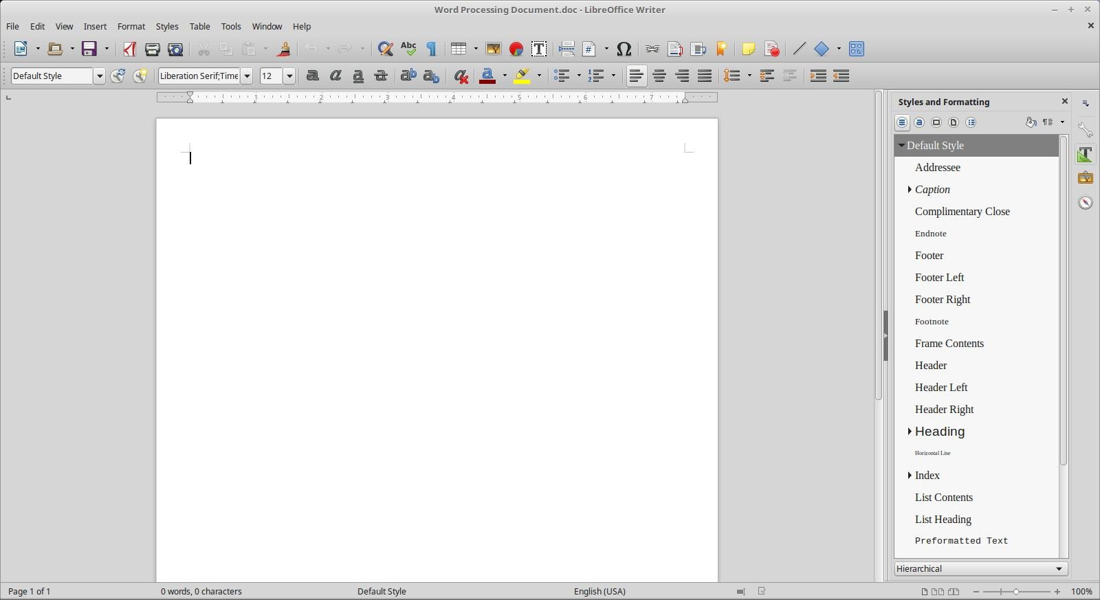Adjust the zoom slider in status bar
Screen dimensions: 1100x600
click(x=1016, y=592)
